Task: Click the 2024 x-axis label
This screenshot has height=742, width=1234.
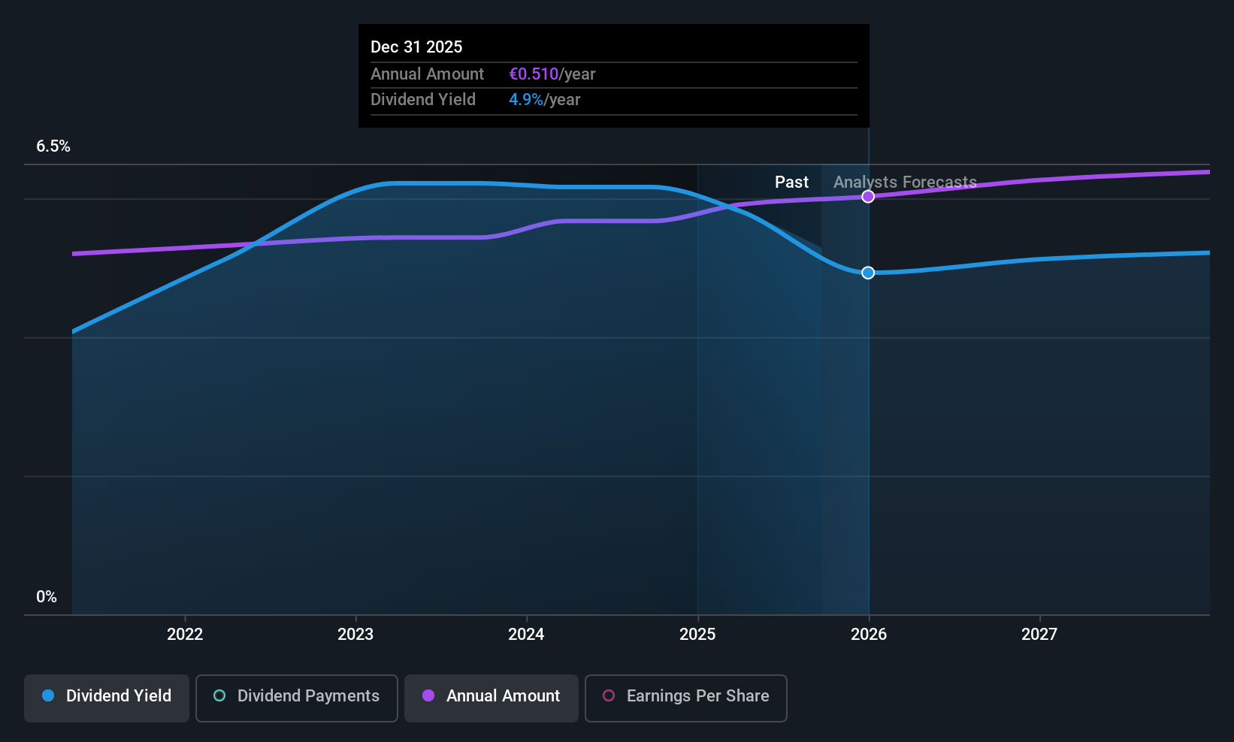Action: click(526, 635)
